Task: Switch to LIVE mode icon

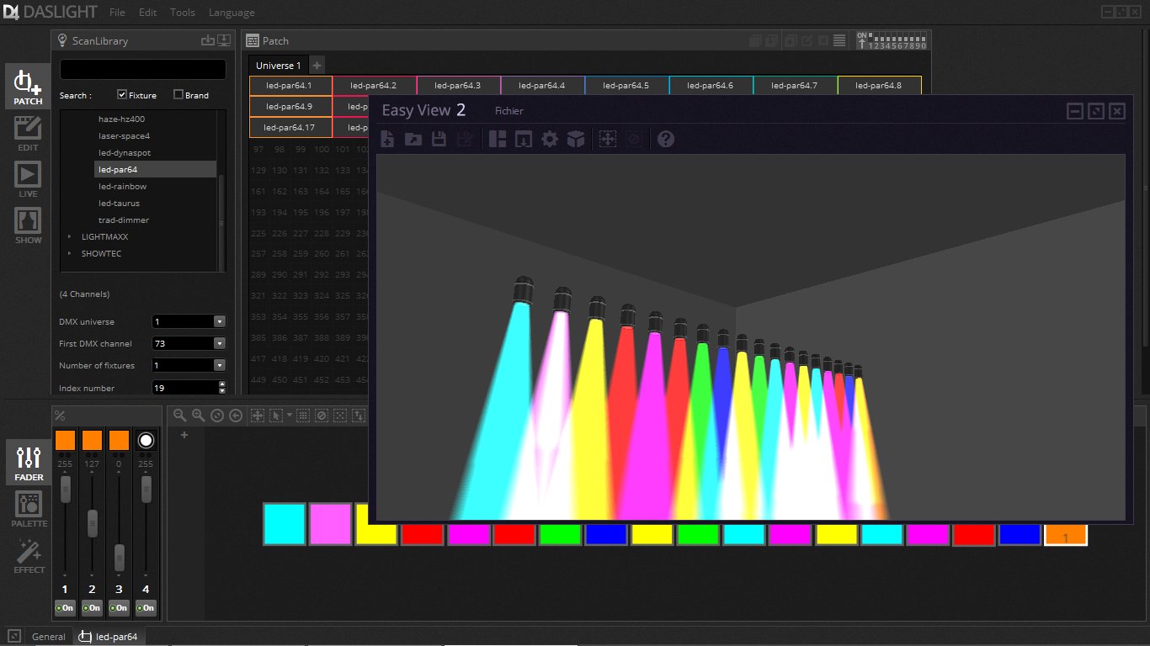Action: click(x=28, y=179)
